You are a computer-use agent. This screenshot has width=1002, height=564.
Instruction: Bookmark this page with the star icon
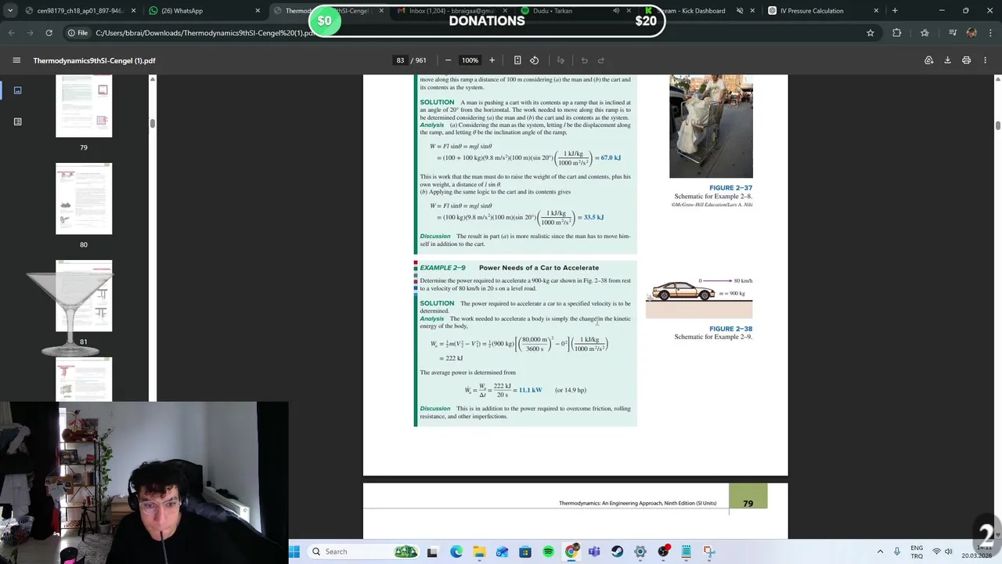870,33
